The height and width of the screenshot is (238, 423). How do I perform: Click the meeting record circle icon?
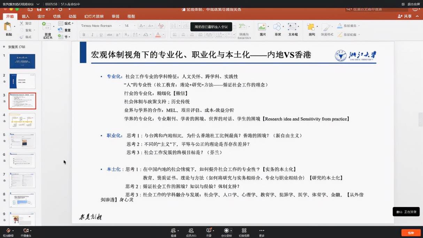(x=226, y=230)
